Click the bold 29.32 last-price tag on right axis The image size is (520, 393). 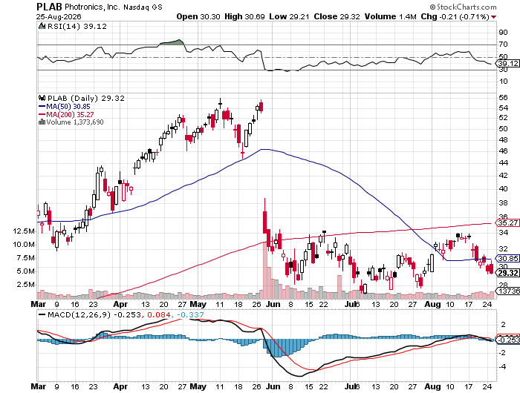(x=507, y=273)
